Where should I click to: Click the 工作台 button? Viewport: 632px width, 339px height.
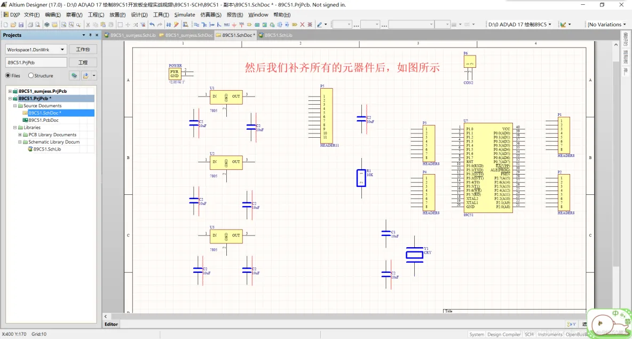pyautogui.click(x=83, y=49)
